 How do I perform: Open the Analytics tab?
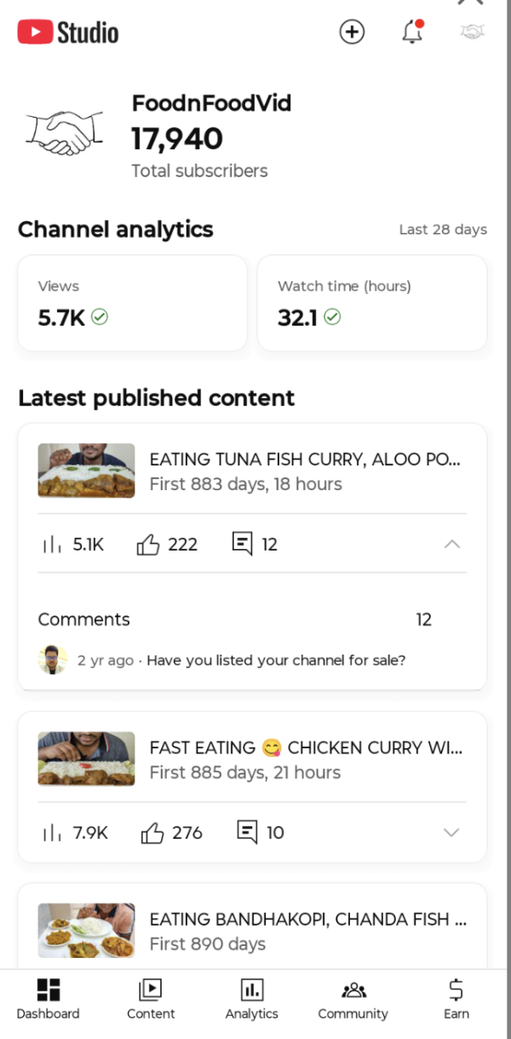(251, 999)
